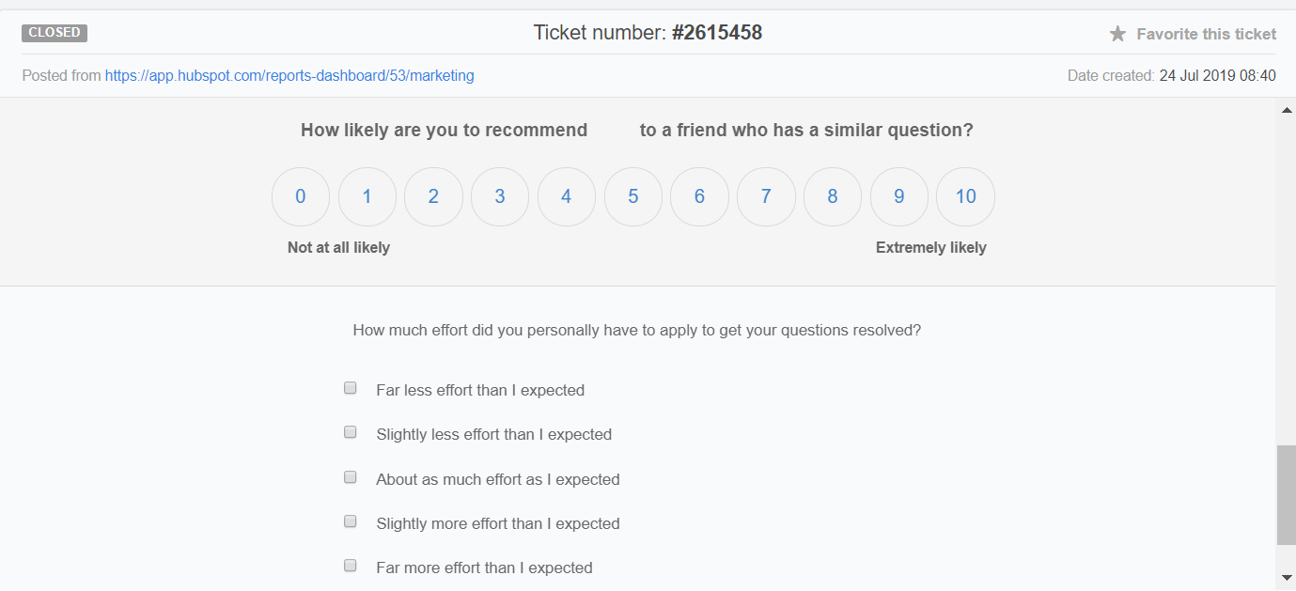Click the scrollbar up arrow

[1286, 111]
